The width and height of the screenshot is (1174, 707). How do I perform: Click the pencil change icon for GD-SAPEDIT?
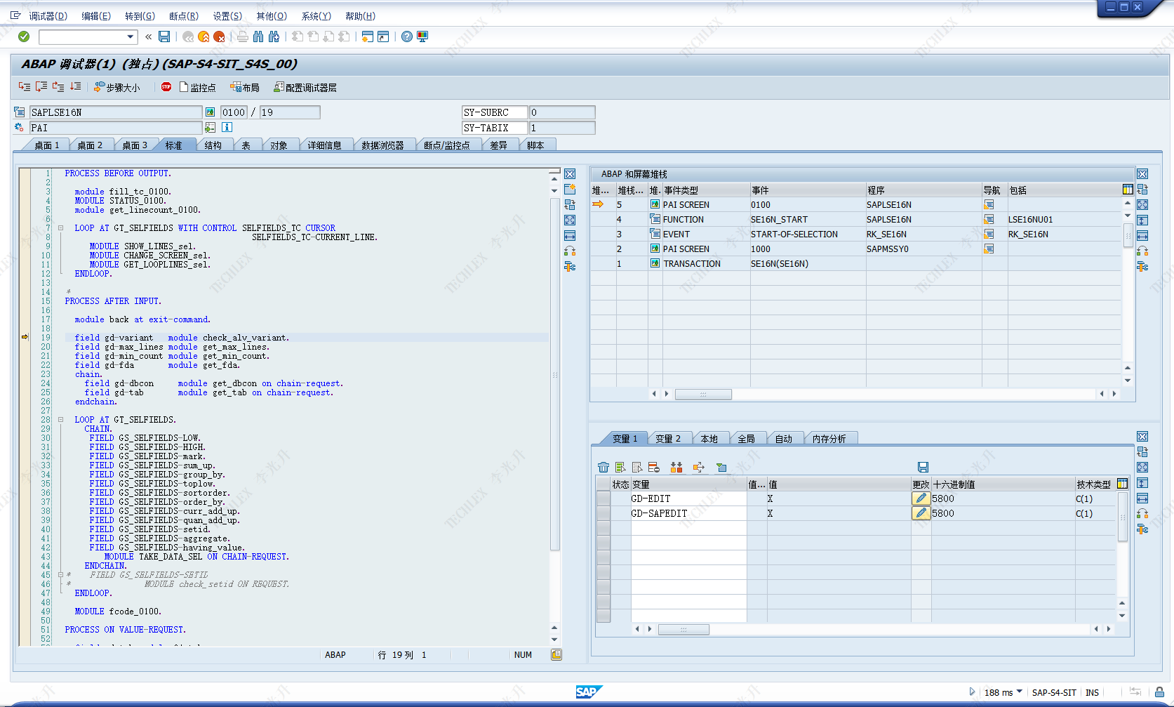[x=921, y=513]
